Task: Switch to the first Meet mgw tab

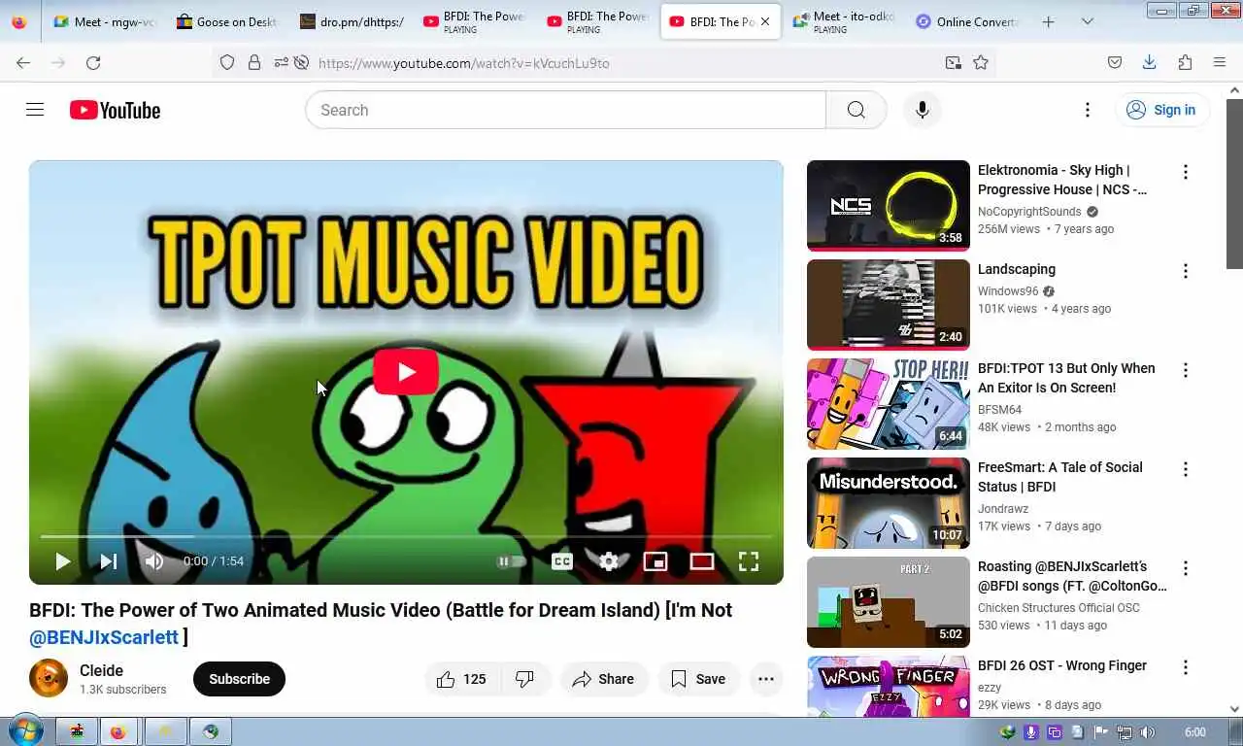Action: (105, 21)
